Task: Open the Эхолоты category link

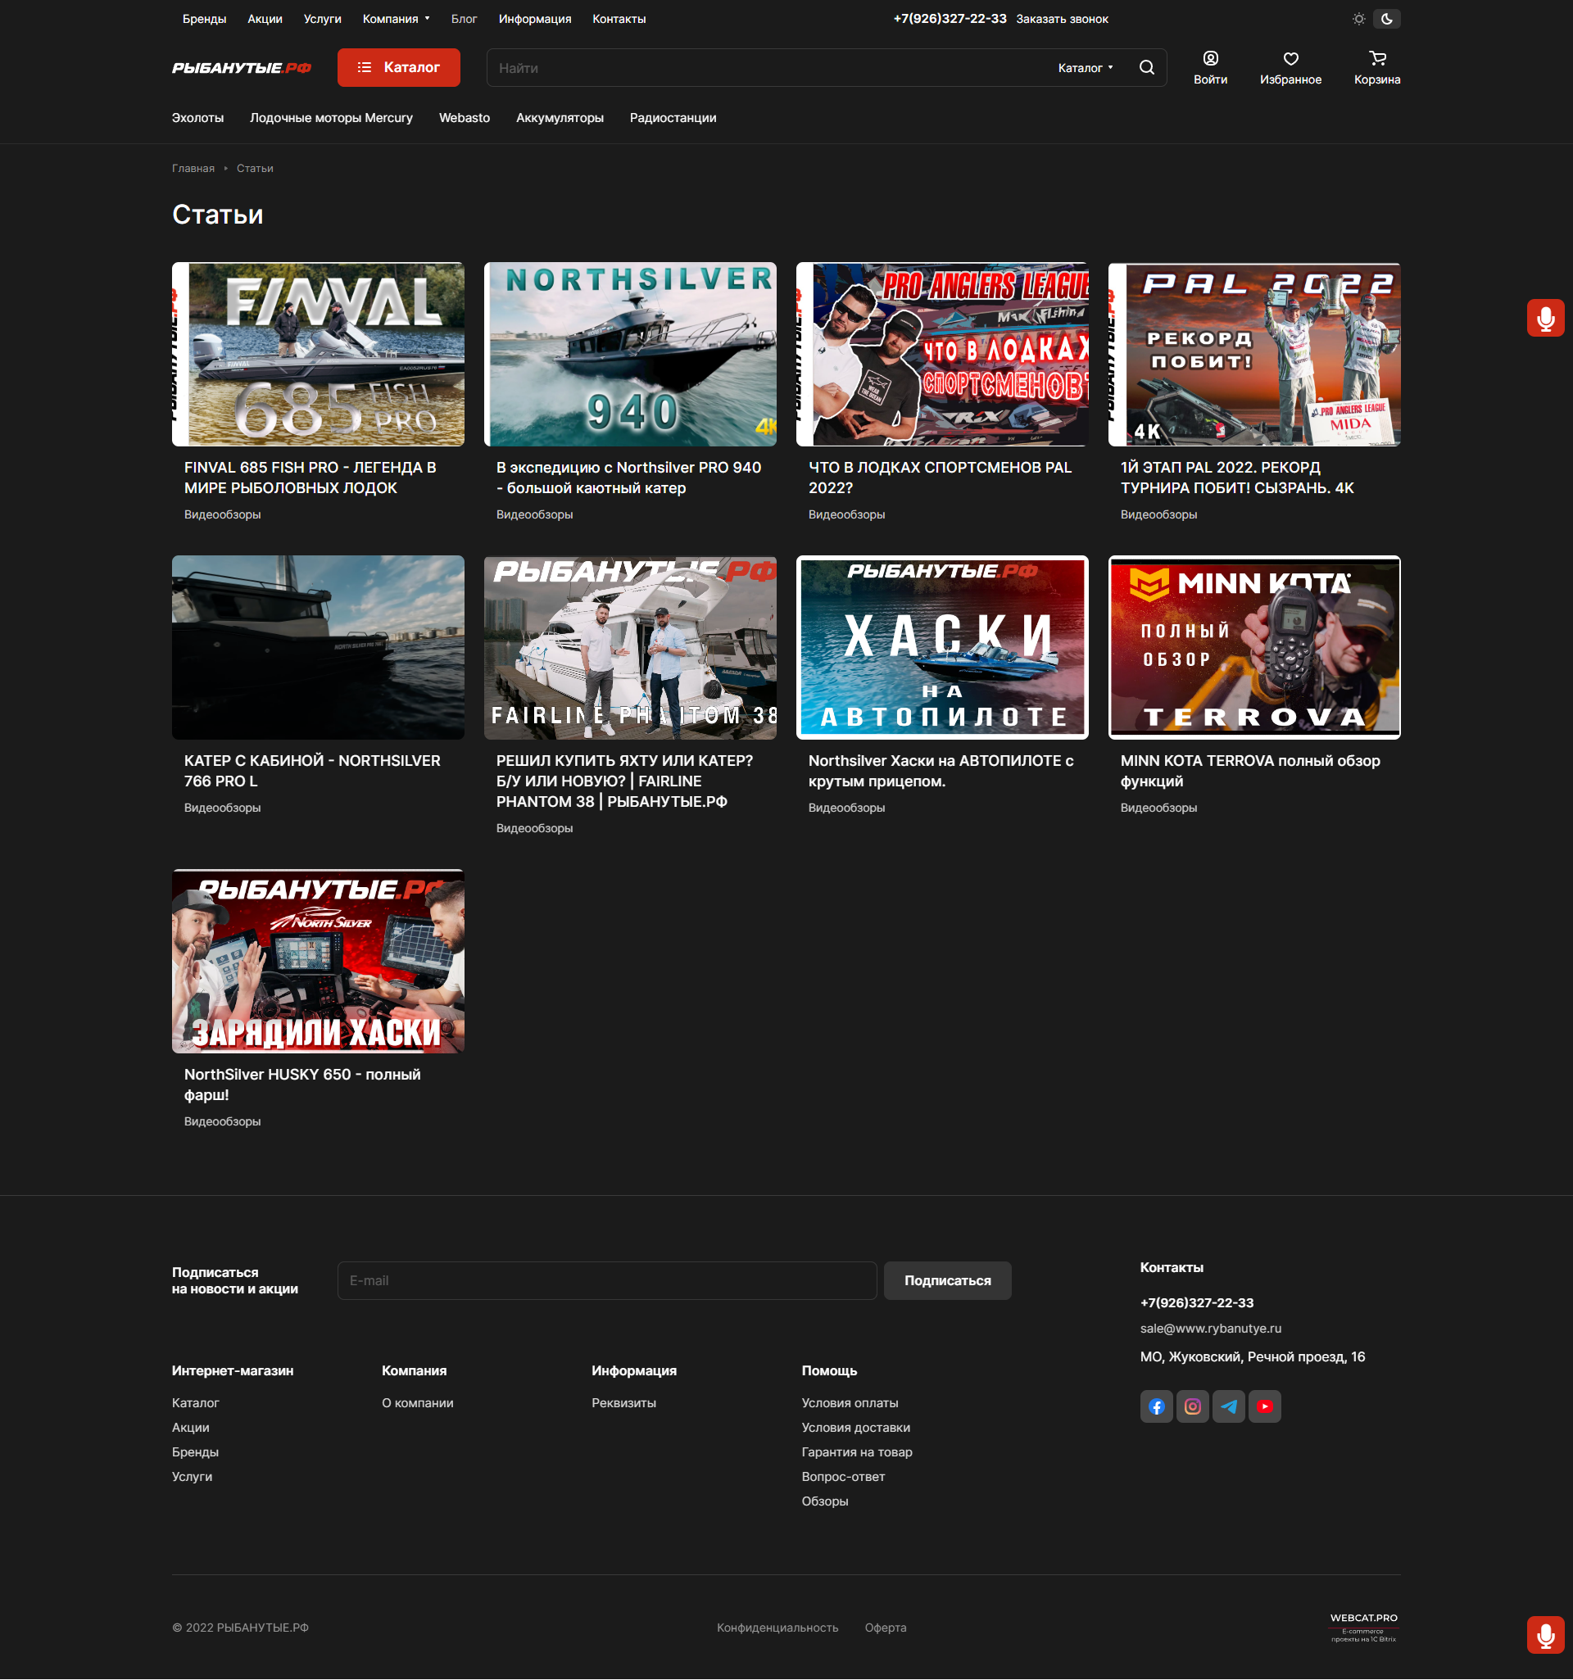Action: coord(197,117)
